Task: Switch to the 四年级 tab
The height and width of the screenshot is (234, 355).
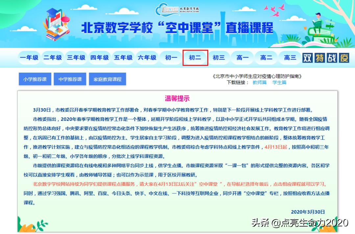Action: [100, 58]
